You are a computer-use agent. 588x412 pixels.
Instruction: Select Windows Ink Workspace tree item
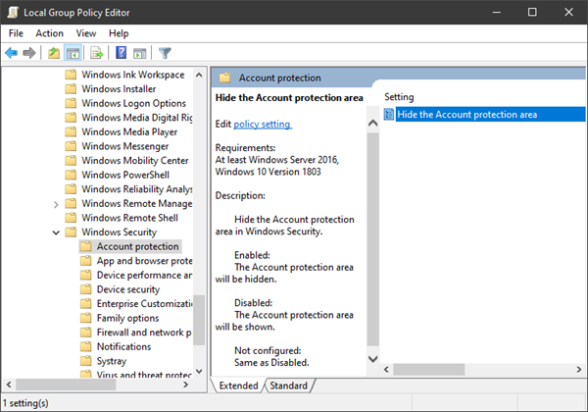[x=132, y=75]
